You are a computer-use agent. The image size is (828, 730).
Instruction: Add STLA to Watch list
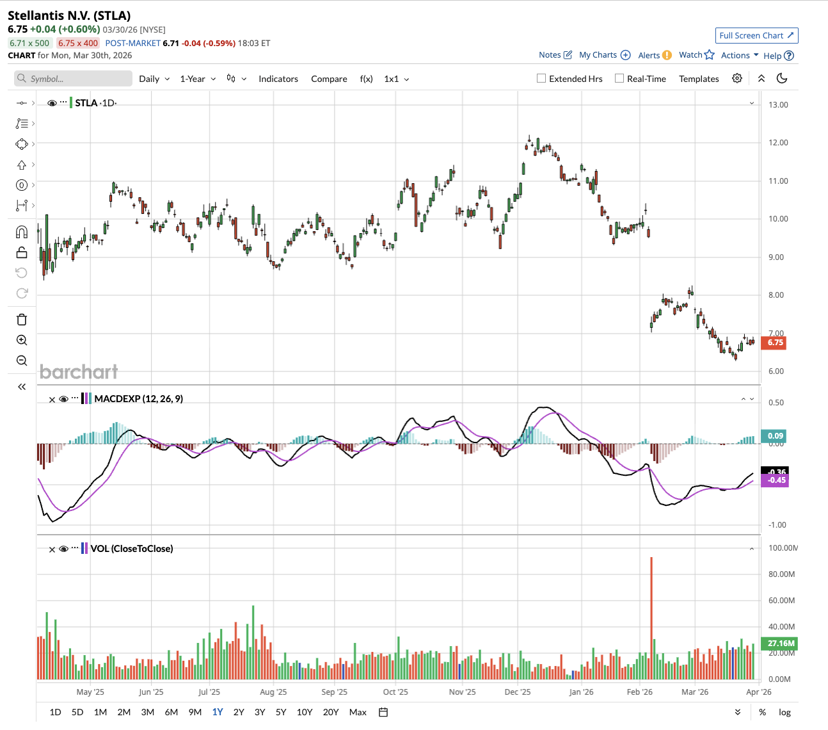point(696,55)
